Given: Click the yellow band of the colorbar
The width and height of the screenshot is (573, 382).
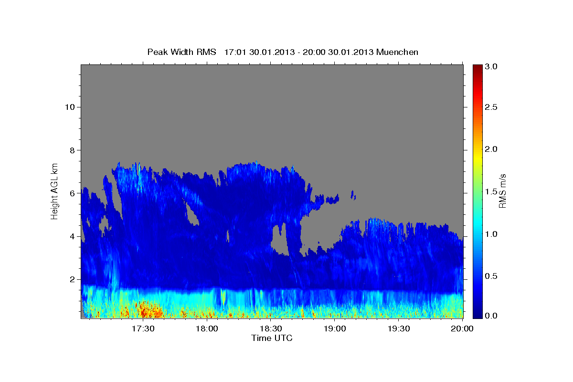Looking at the screenshot, I should (x=477, y=158).
